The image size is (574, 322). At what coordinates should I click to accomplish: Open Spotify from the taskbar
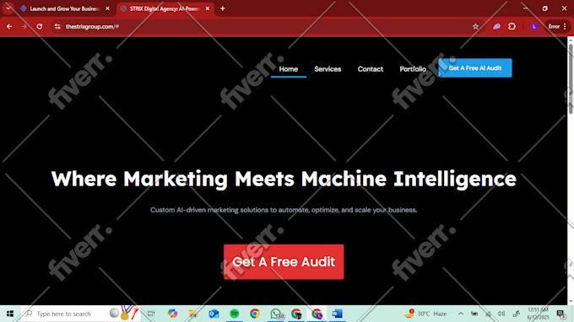tap(235, 314)
